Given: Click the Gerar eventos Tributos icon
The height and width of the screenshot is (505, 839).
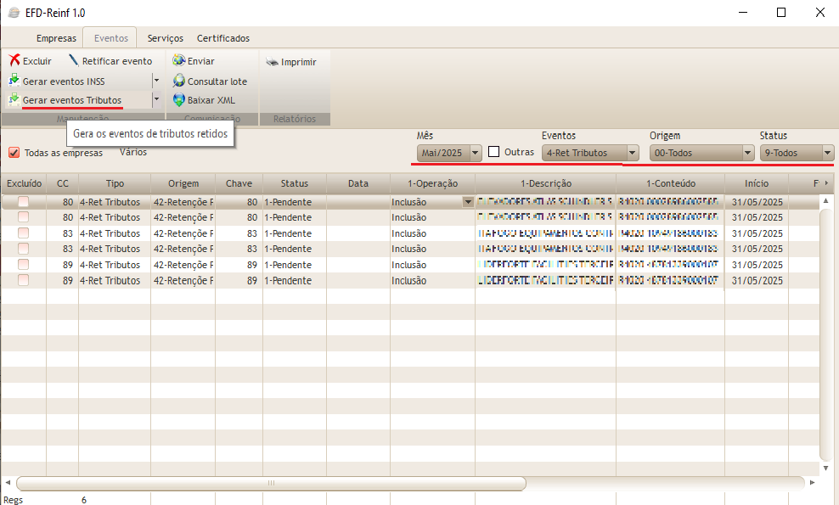Looking at the screenshot, I should pyautogui.click(x=14, y=100).
